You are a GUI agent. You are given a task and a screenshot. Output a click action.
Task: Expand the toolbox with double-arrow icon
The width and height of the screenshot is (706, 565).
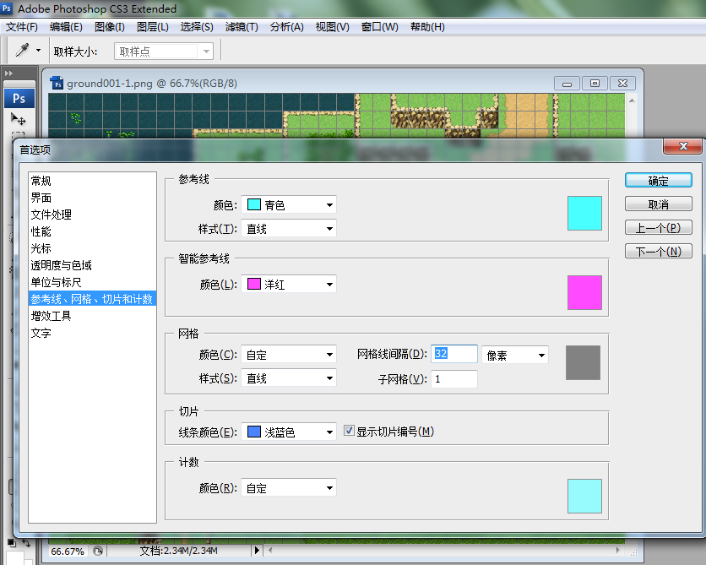pos(8,73)
